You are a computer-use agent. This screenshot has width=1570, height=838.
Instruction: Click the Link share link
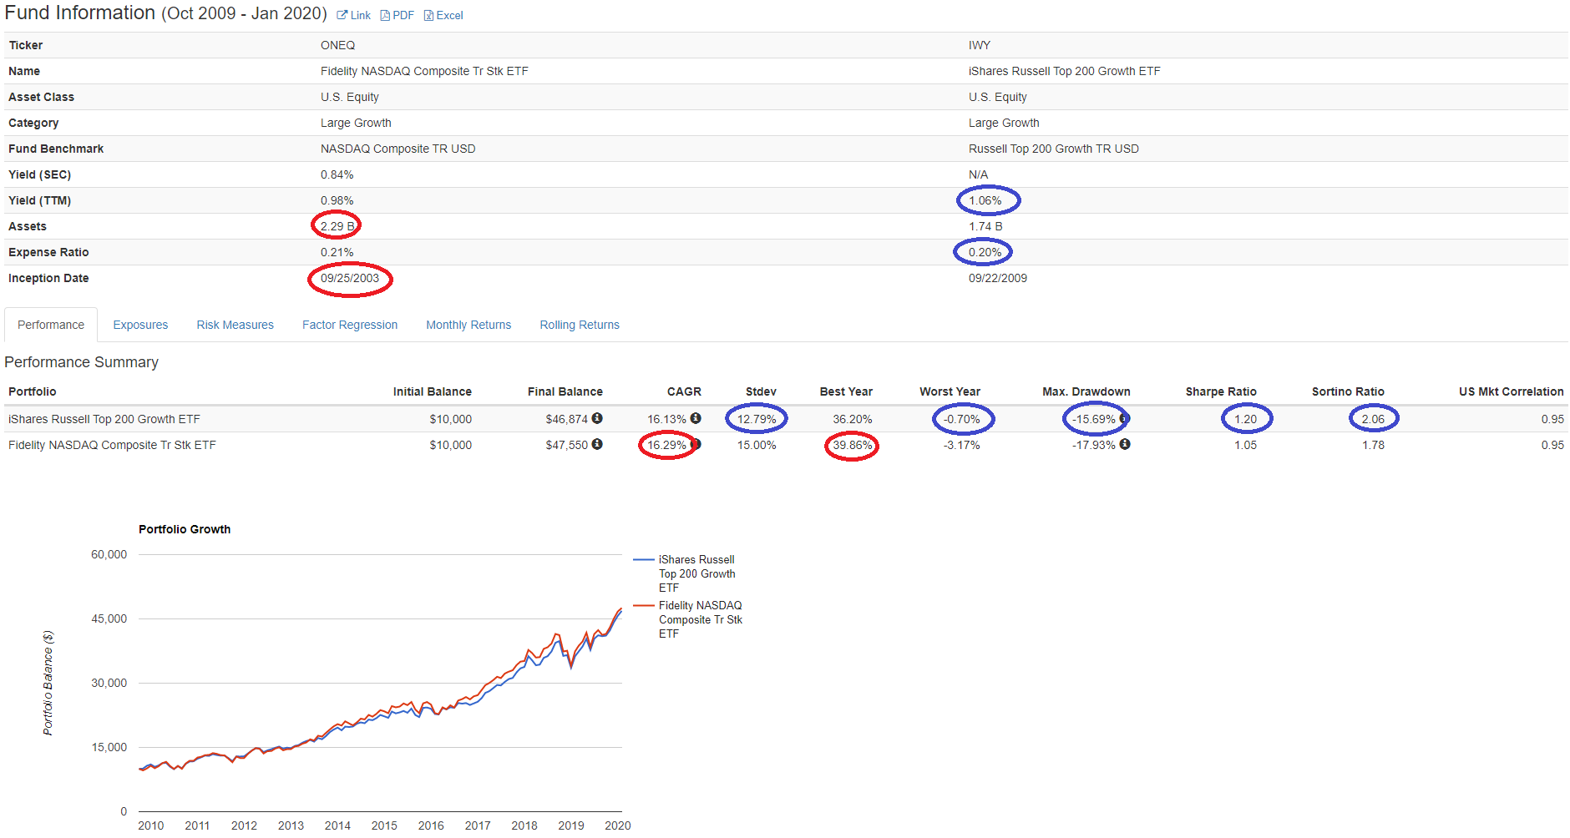click(354, 15)
